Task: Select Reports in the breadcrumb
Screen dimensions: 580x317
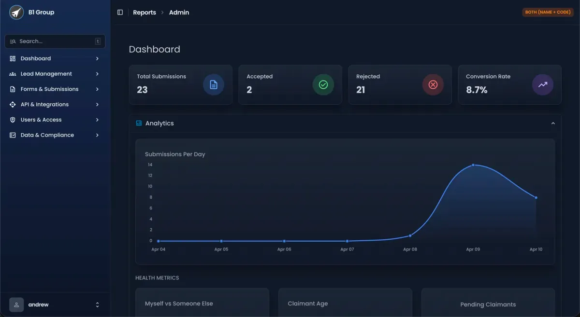Action: [145, 12]
